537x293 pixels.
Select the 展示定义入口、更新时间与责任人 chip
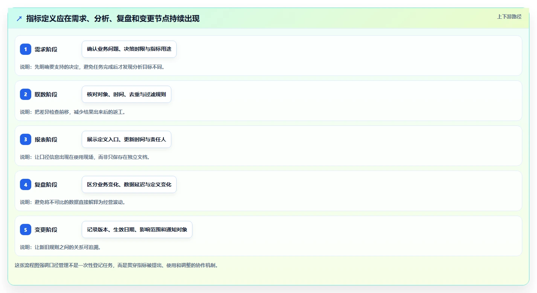click(127, 139)
